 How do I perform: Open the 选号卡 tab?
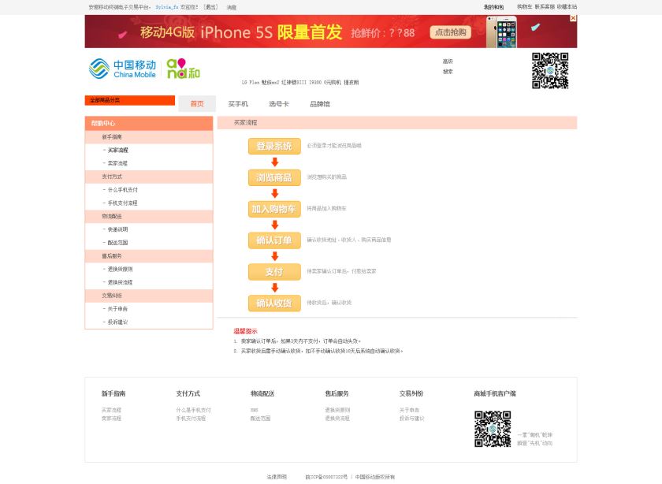(279, 104)
